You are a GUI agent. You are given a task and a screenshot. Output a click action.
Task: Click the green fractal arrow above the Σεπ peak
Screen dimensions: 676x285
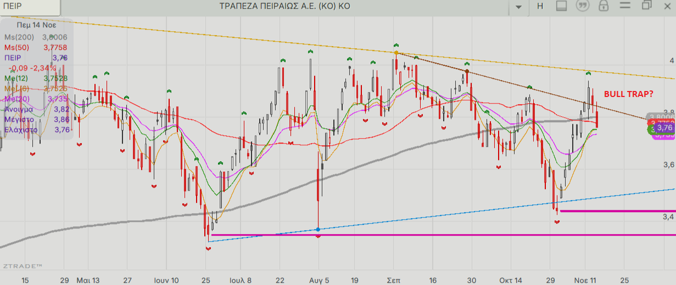click(395, 44)
